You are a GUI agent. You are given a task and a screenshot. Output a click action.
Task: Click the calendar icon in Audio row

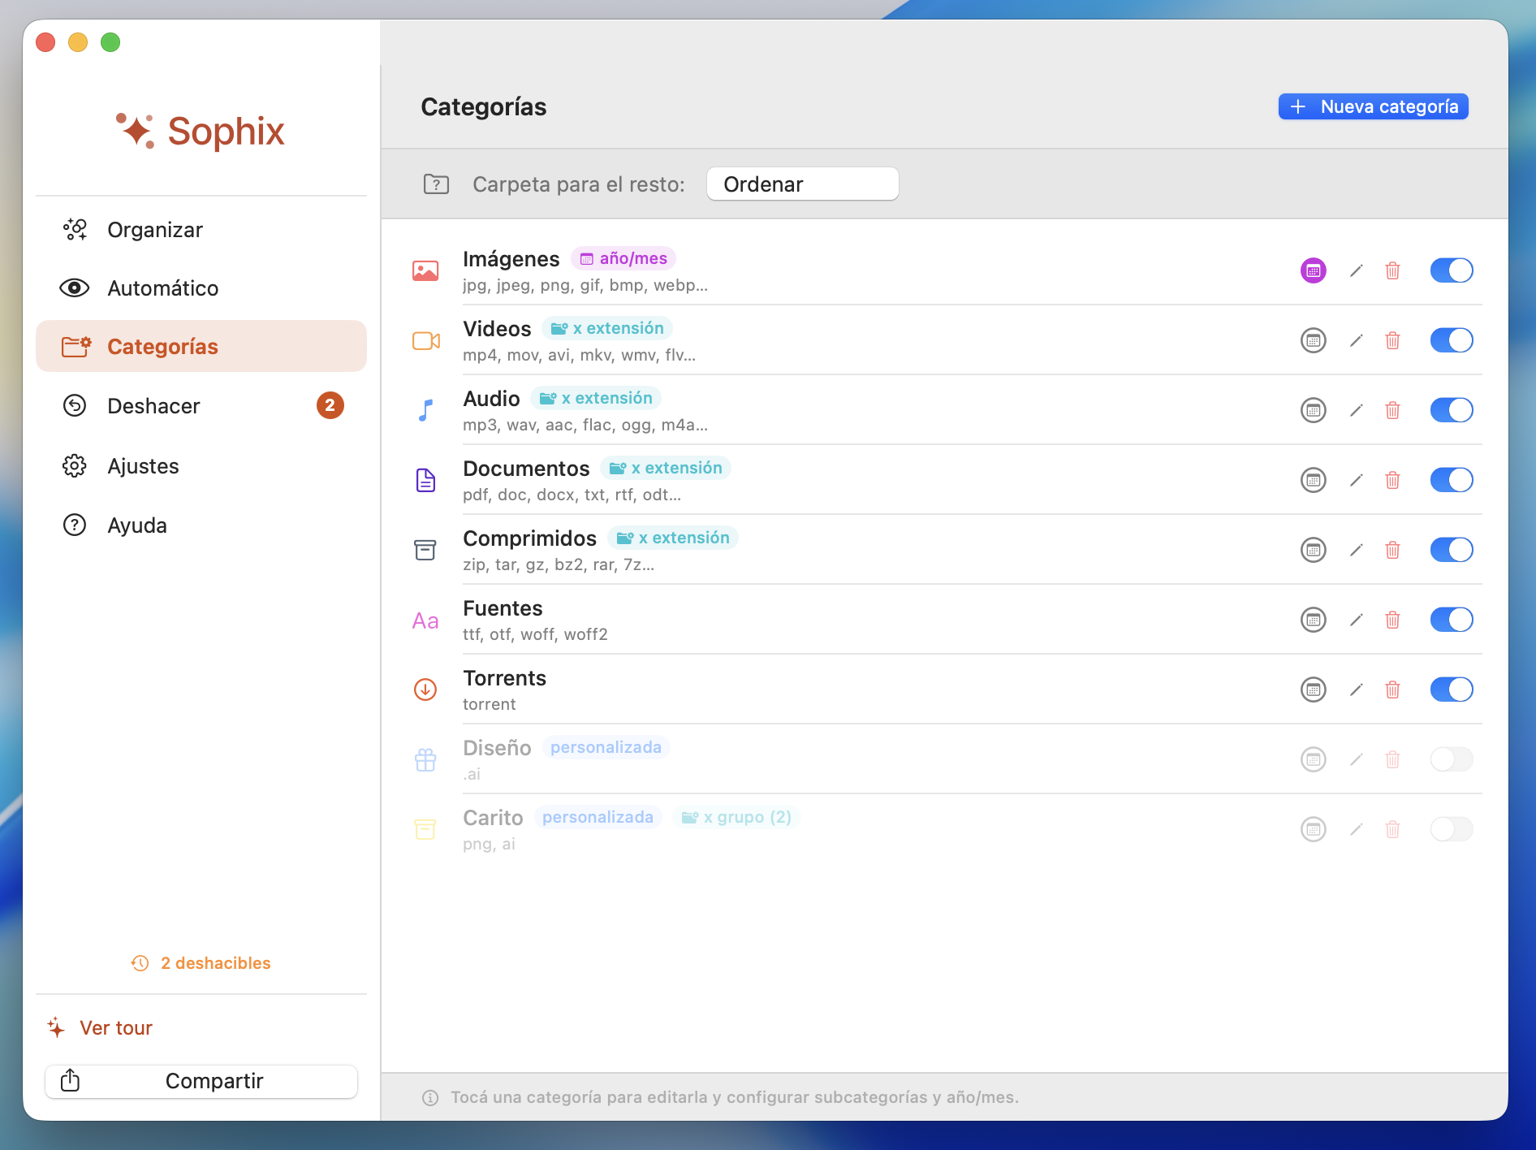pyautogui.click(x=1313, y=410)
